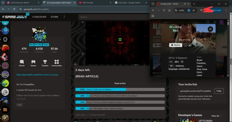Open the 474 Following list
This screenshot has height=122, width=232.
point(24,50)
